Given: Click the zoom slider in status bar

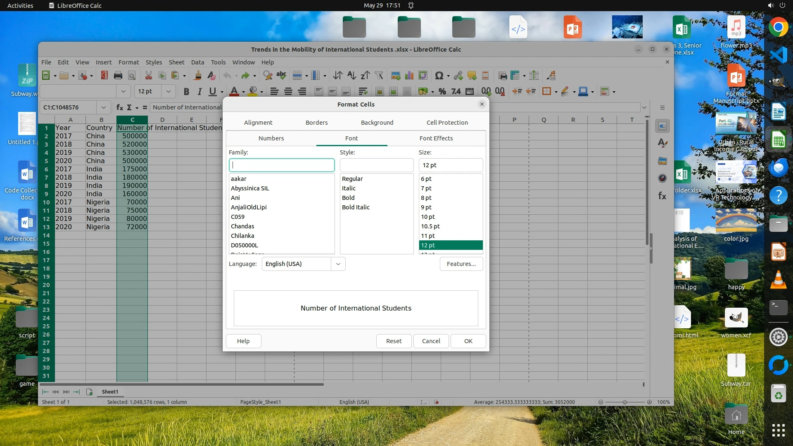Looking at the screenshot, I should coord(624,402).
